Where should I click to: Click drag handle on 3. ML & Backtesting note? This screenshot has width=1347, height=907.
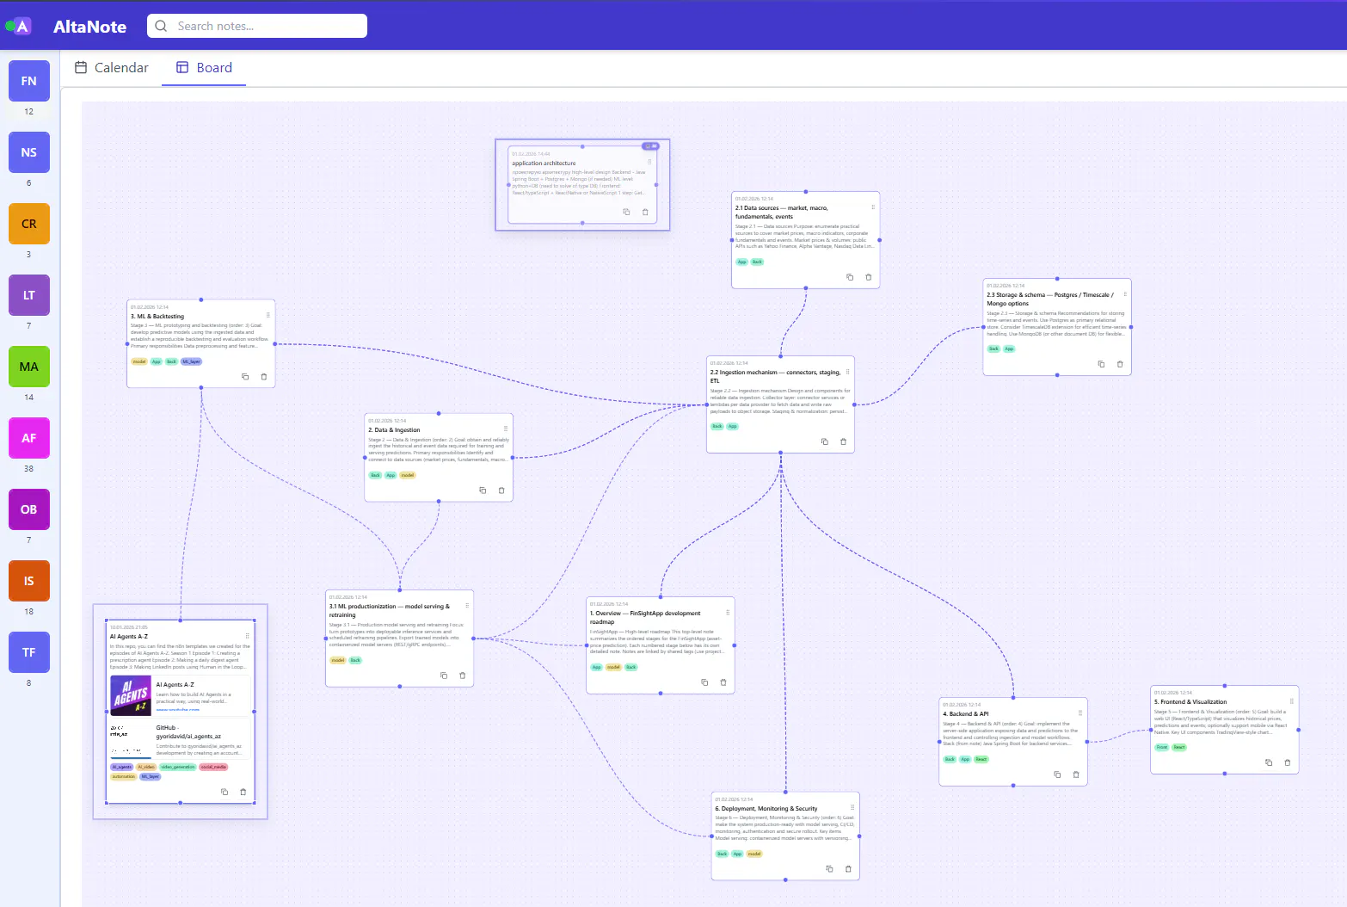268,315
